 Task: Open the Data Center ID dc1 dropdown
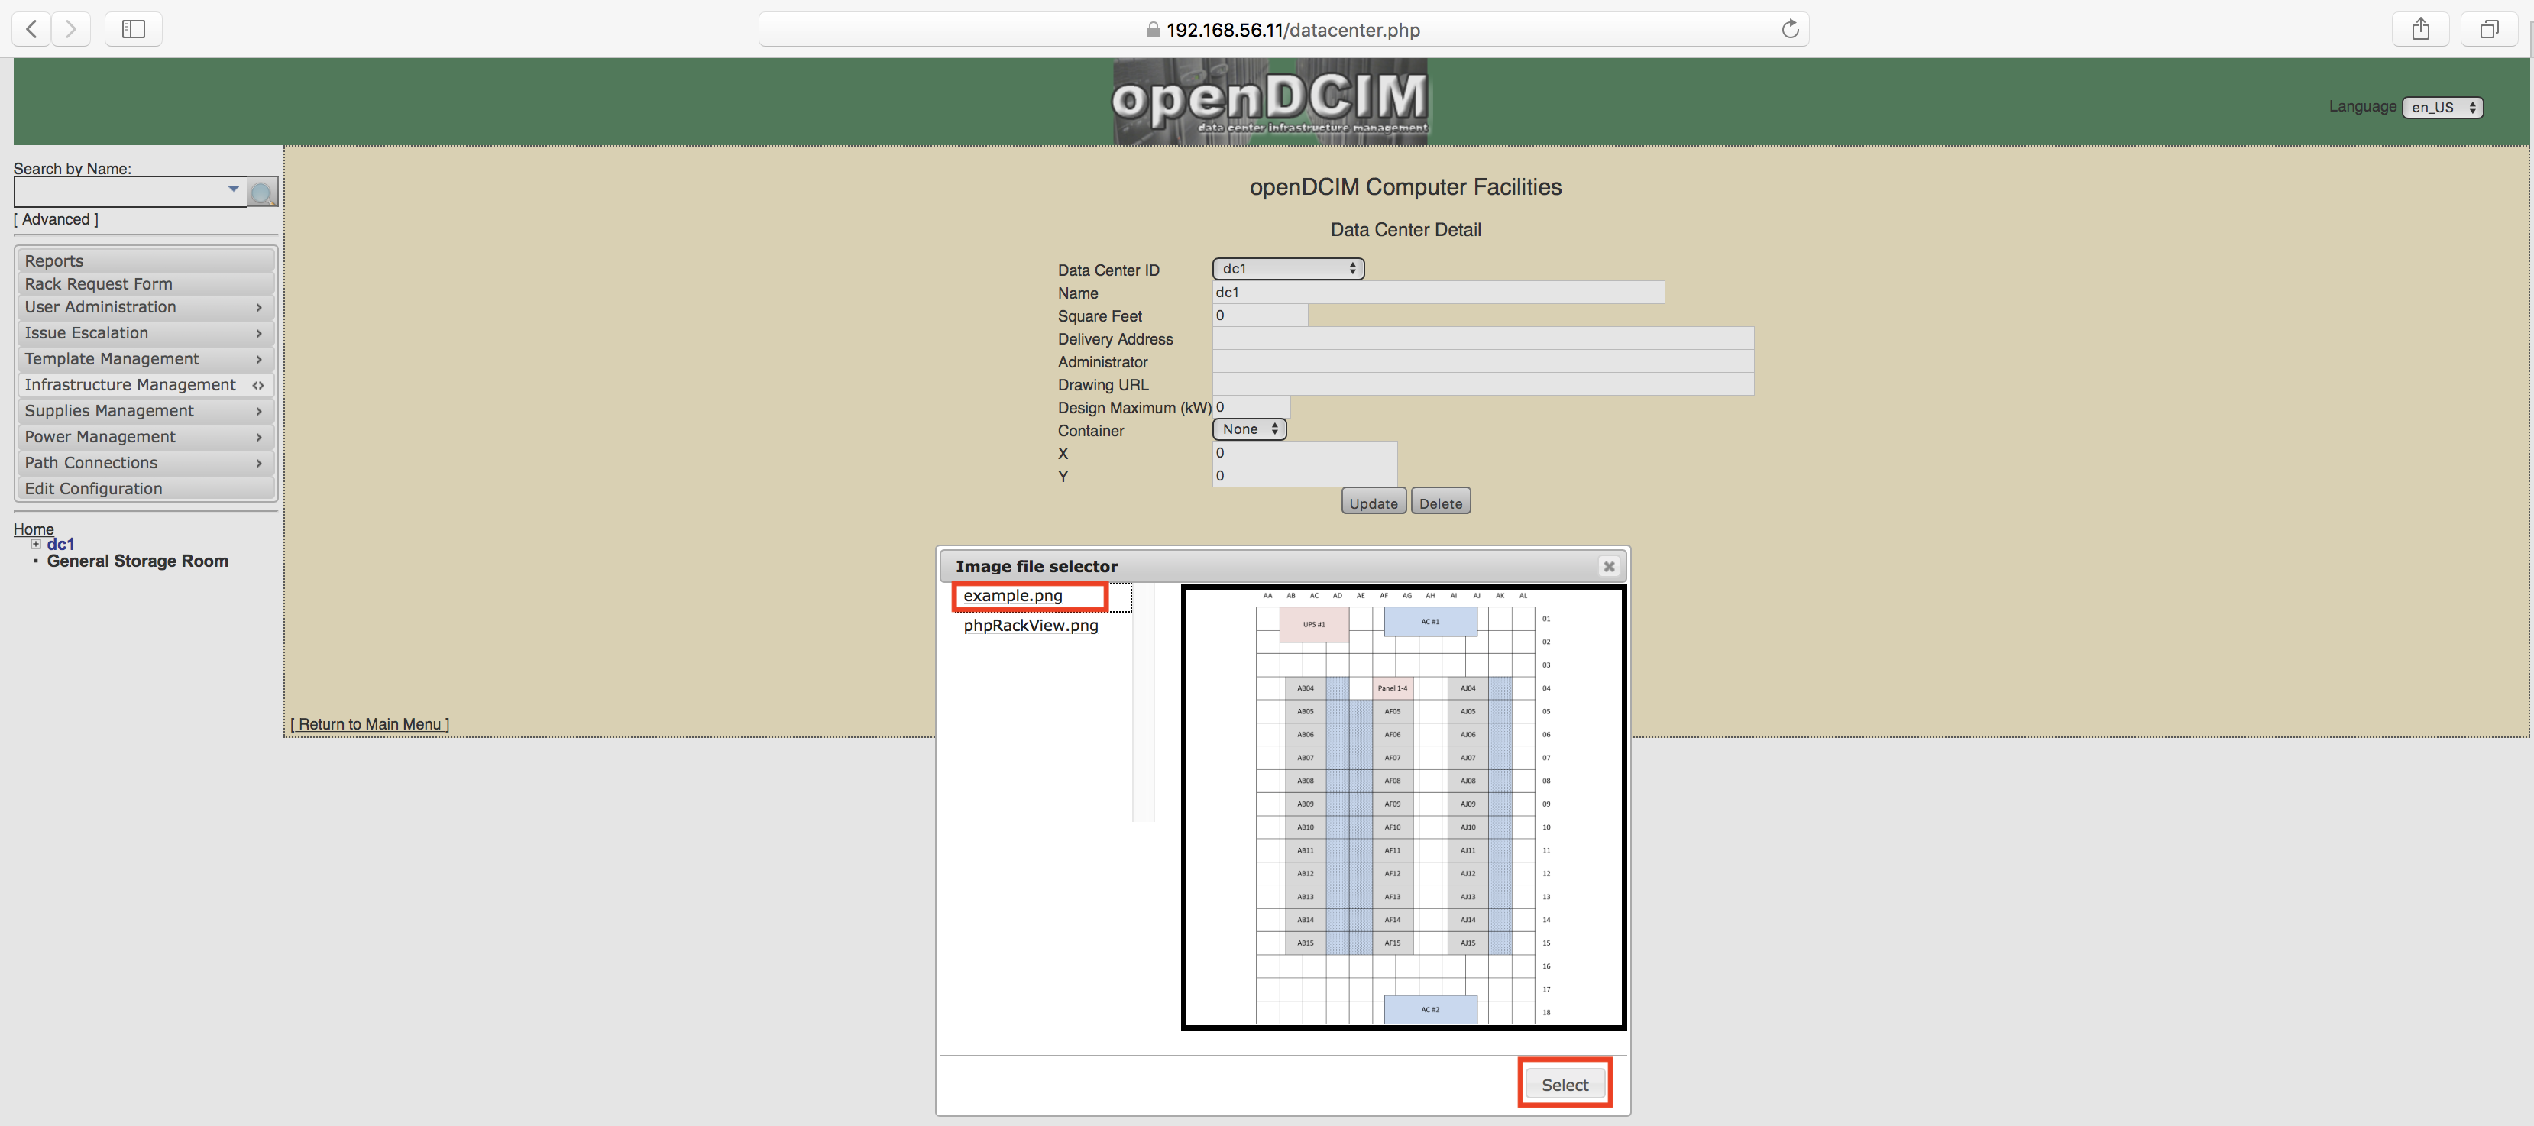[x=1288, y=268]
